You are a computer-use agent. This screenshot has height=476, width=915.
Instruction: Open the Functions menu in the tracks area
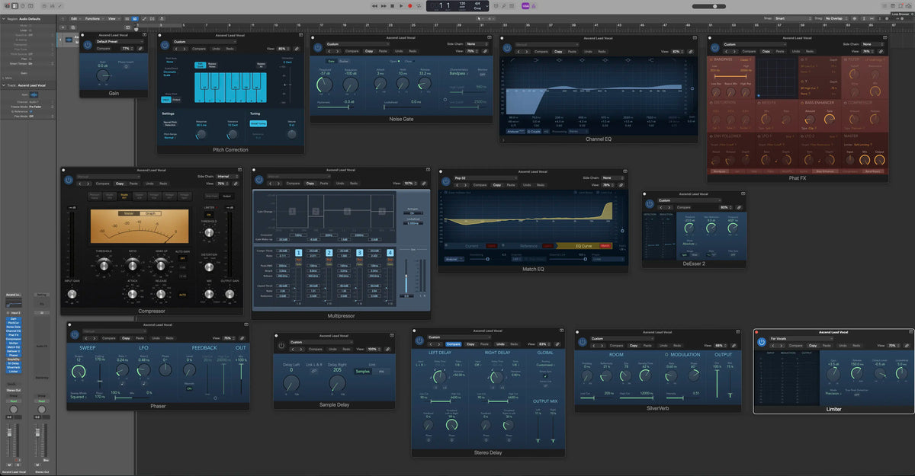(93, 18)
